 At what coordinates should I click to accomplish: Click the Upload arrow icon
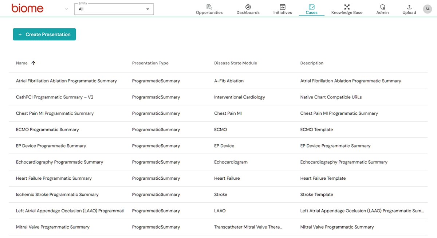click(x=409, y=7)
